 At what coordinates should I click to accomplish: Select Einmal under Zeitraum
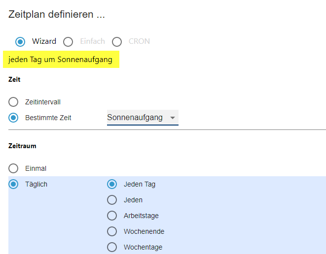point(14,168)
